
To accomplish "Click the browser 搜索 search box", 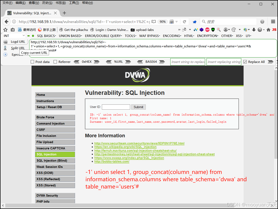I will [228, 22].
